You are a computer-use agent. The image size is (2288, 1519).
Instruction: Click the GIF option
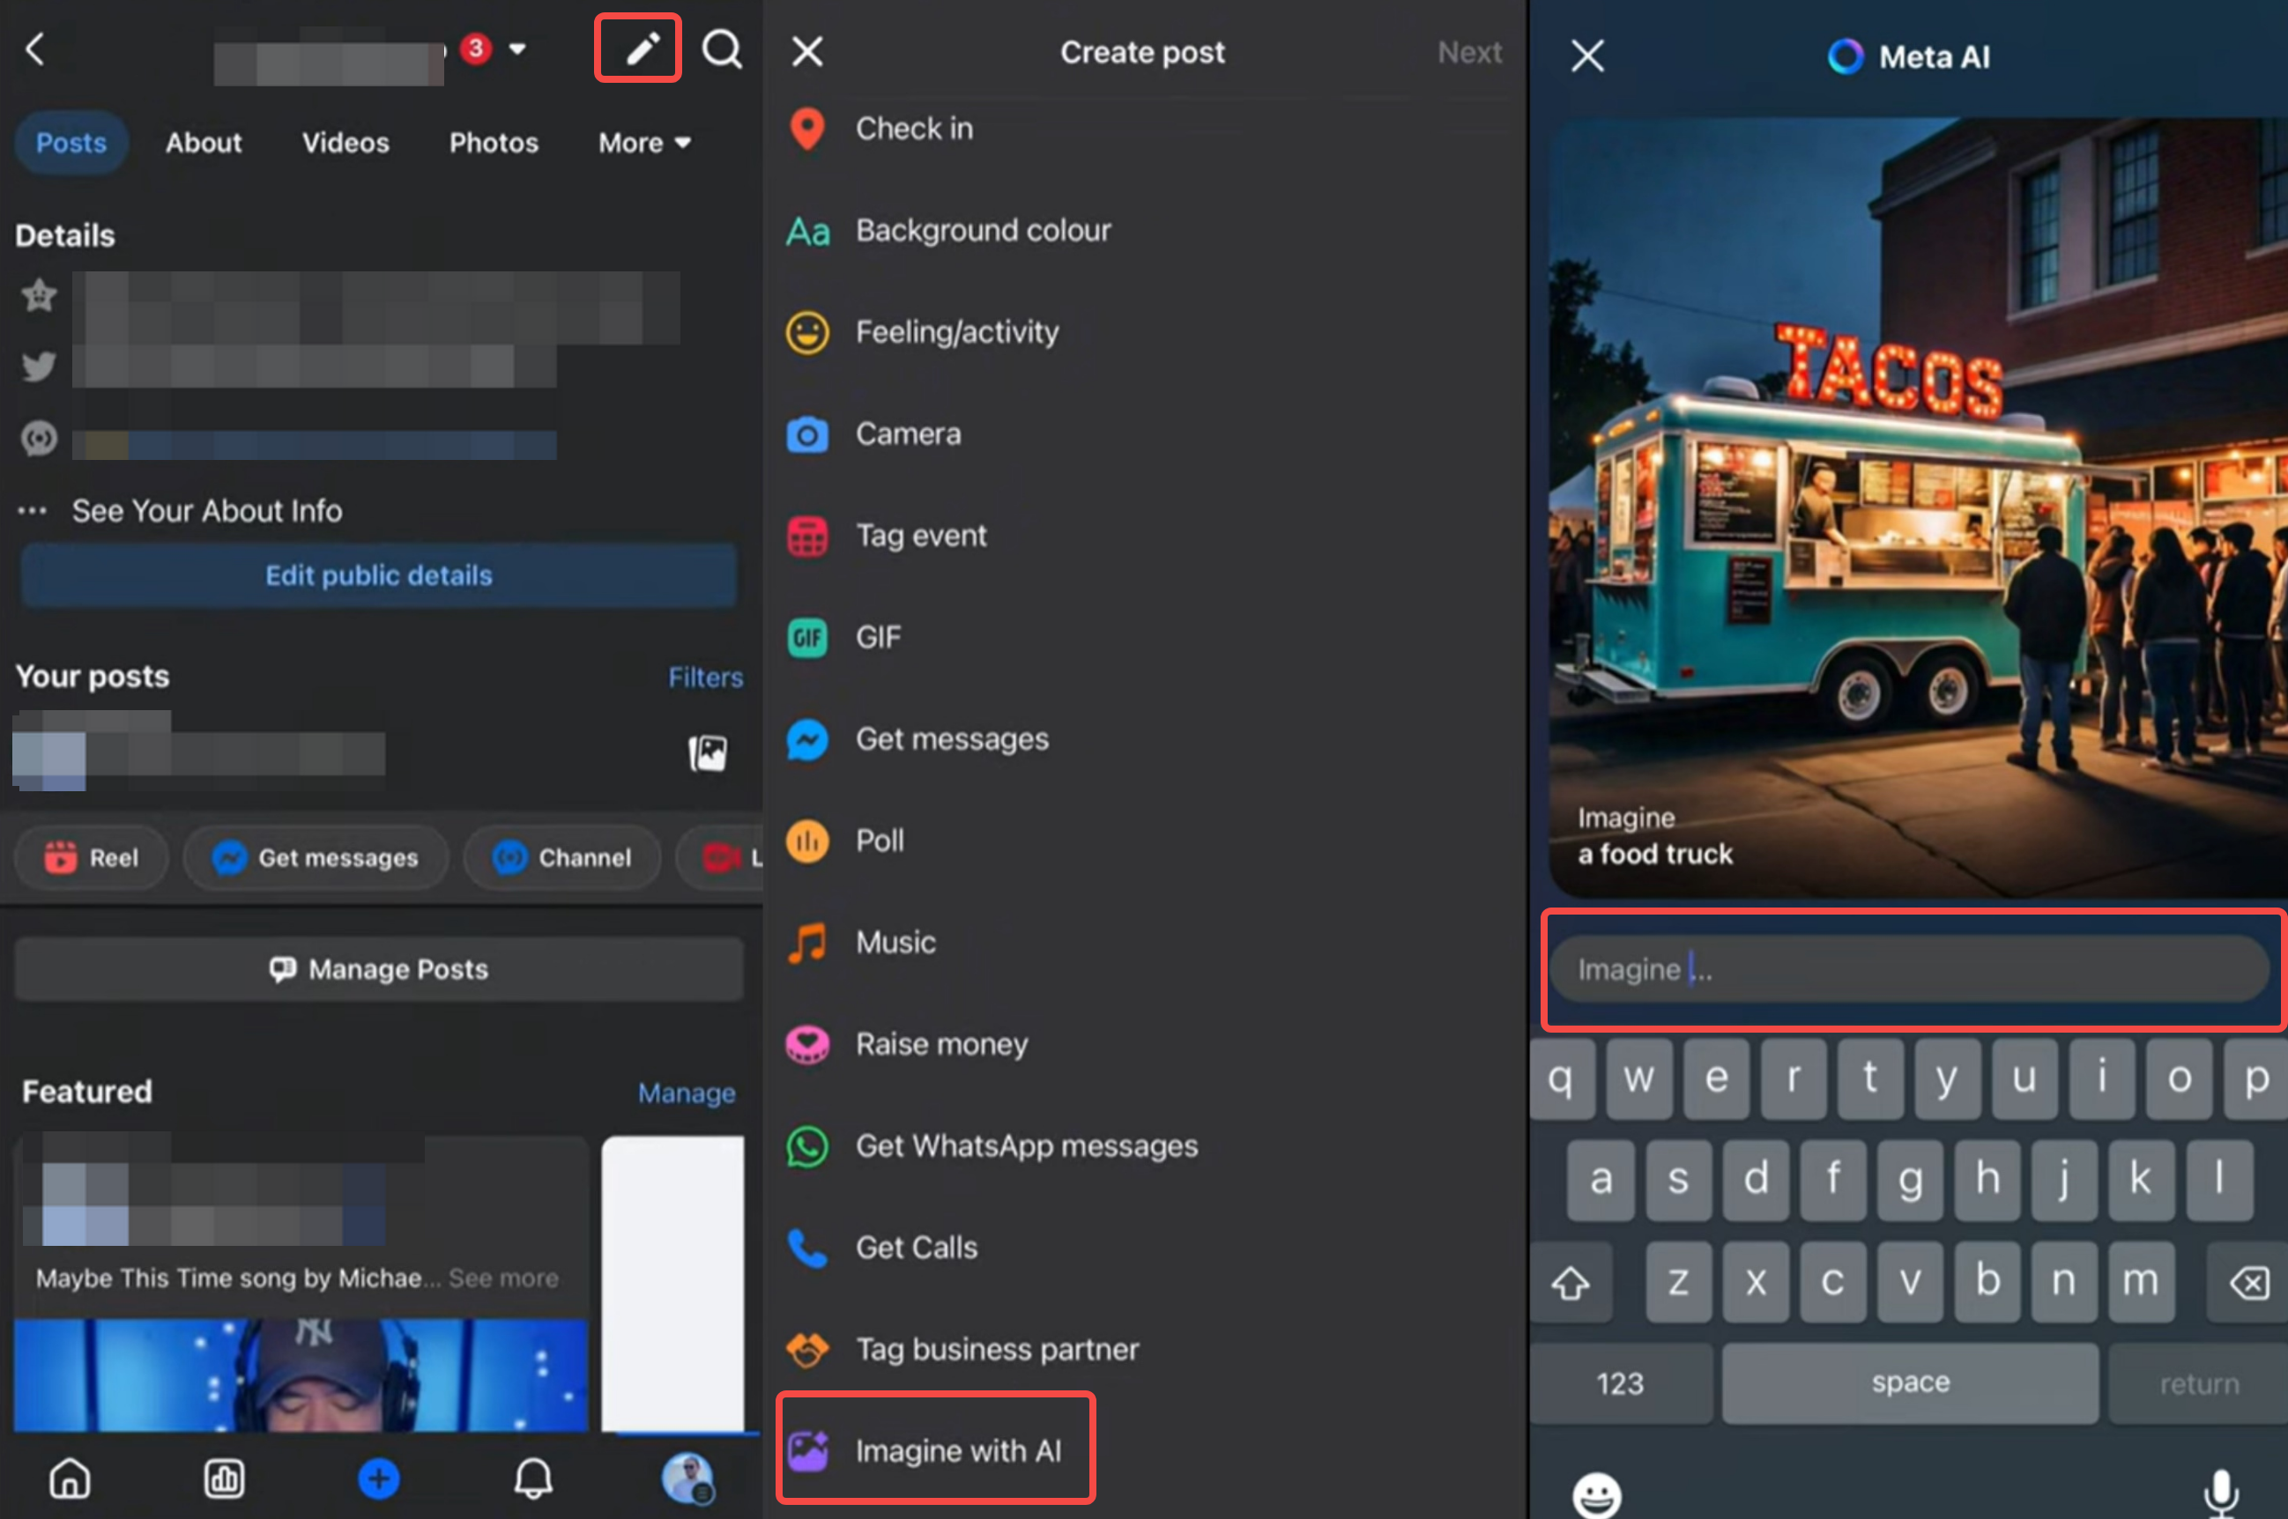[875, 636]
